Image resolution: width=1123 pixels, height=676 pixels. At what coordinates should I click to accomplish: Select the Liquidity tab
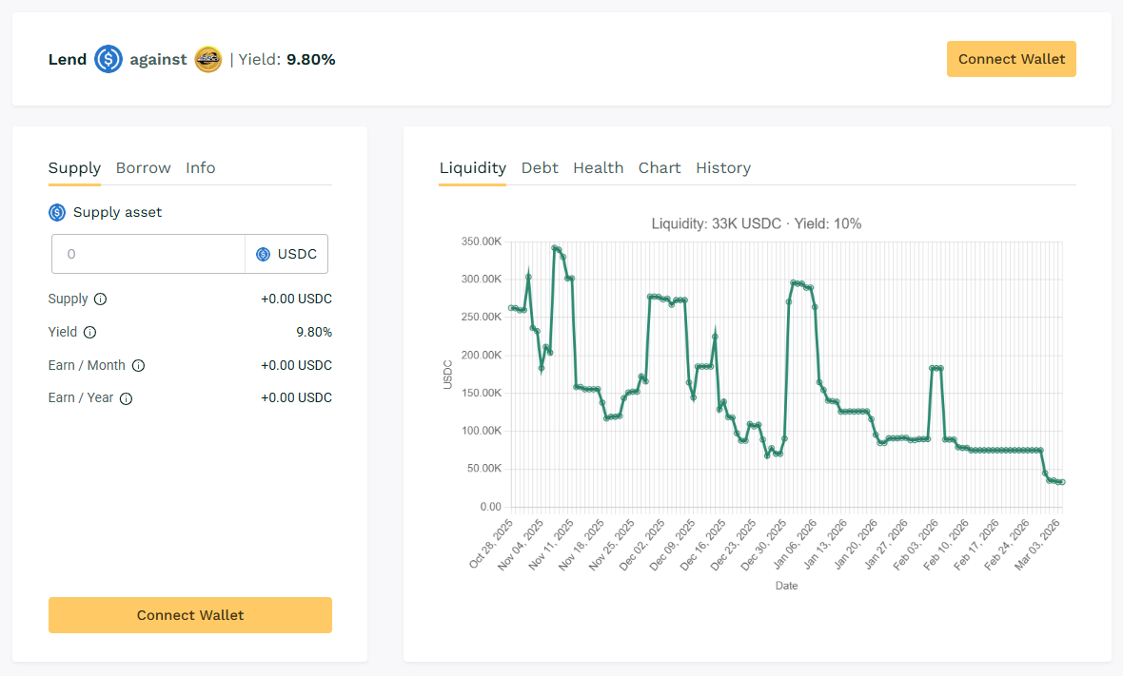472,168
